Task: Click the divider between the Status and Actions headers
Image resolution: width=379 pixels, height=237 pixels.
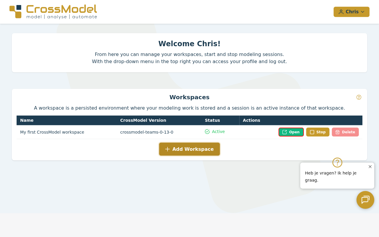Action: point(239,120)
